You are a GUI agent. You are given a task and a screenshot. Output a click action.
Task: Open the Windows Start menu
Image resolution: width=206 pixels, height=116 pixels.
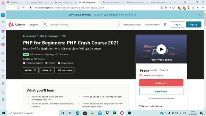pyautogui.click(x=4, y=113)
